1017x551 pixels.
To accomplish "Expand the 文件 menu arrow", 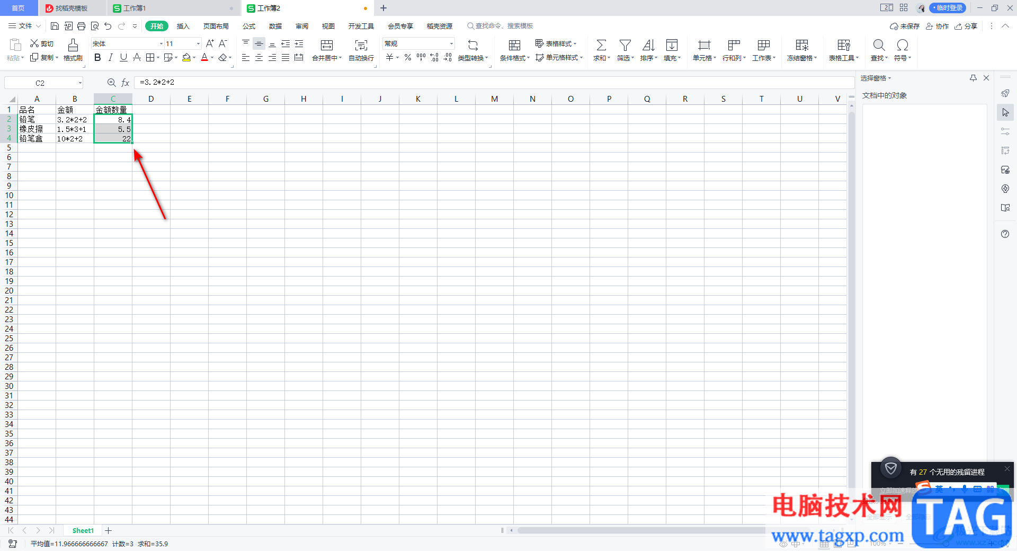I will pyautogui.click(x=38, y=26).
